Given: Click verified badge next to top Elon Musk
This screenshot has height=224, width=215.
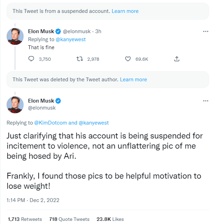Looking at the screenshot, I should (58, 31).
